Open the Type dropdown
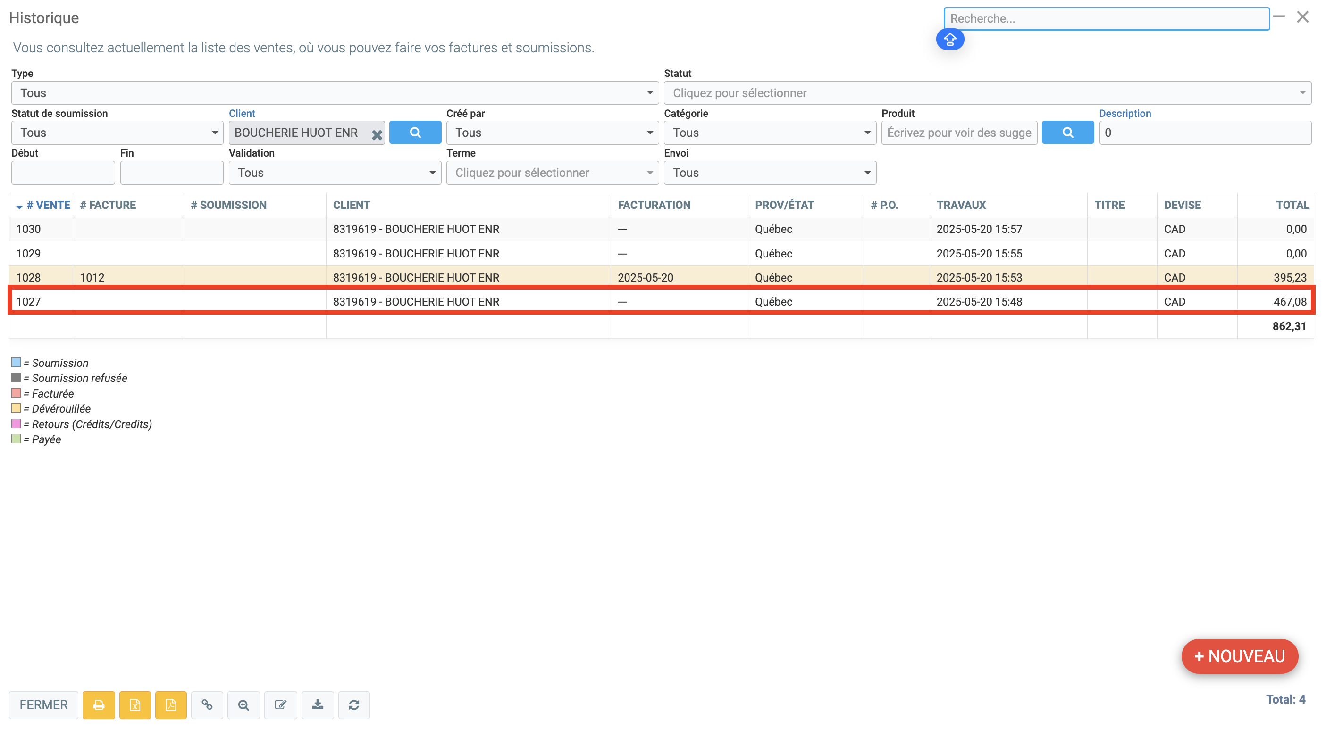The image size is (1326, 729). [335, 92]
